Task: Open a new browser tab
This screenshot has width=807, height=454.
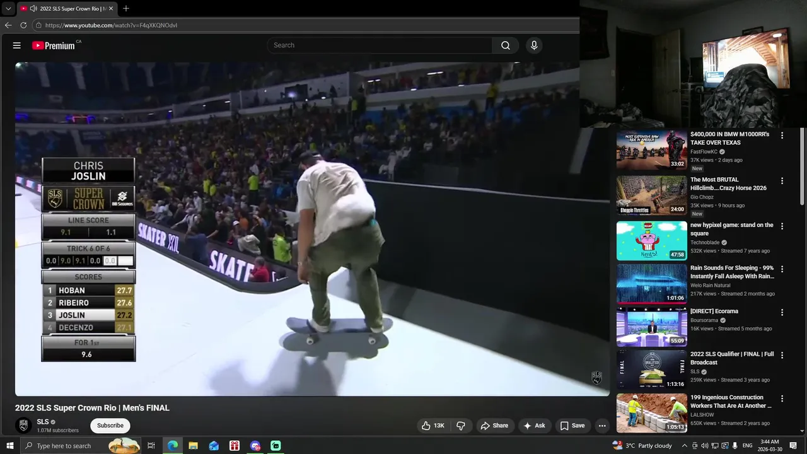Action: [126, 9]
